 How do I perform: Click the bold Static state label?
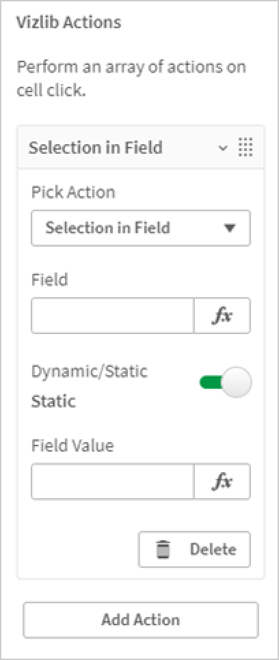pos(53,402)
